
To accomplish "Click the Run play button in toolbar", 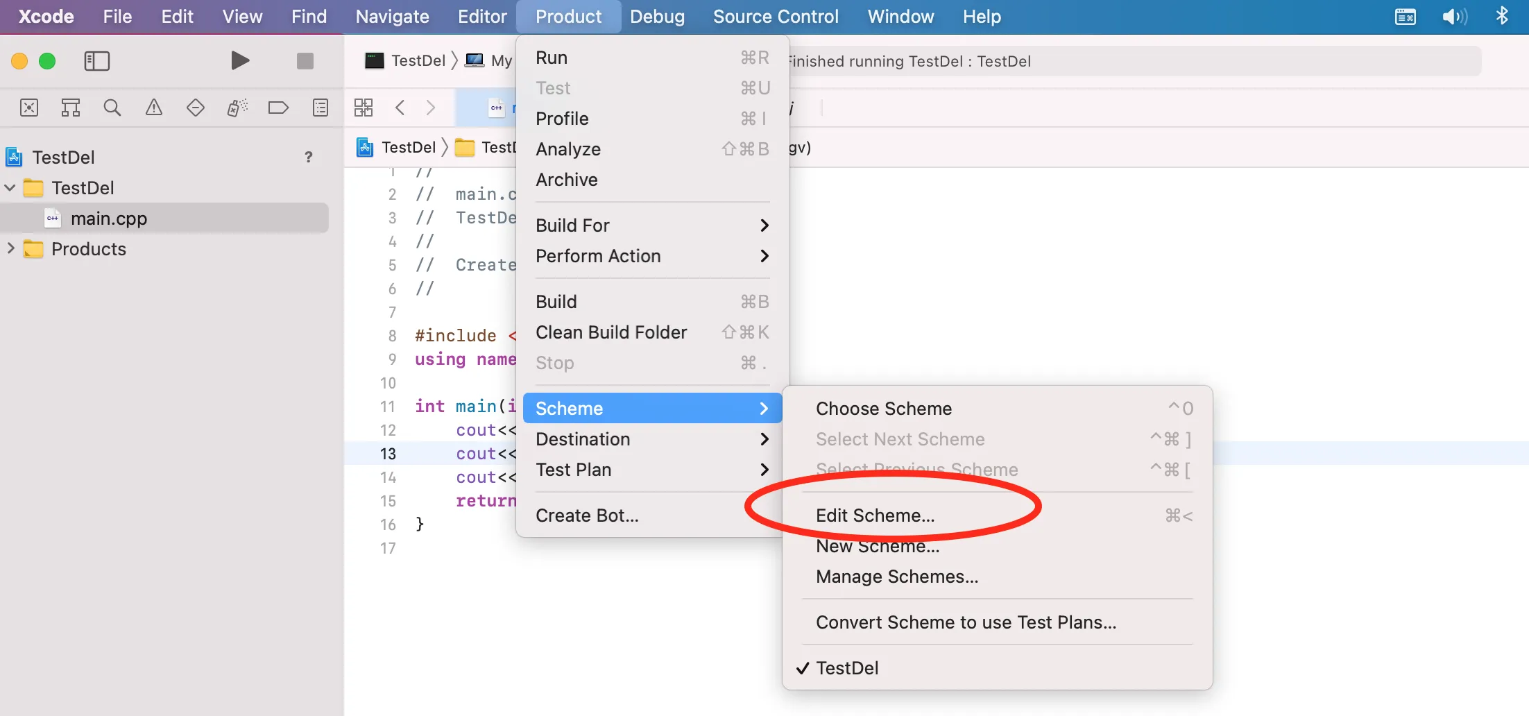I will click(x=240, y=61).
